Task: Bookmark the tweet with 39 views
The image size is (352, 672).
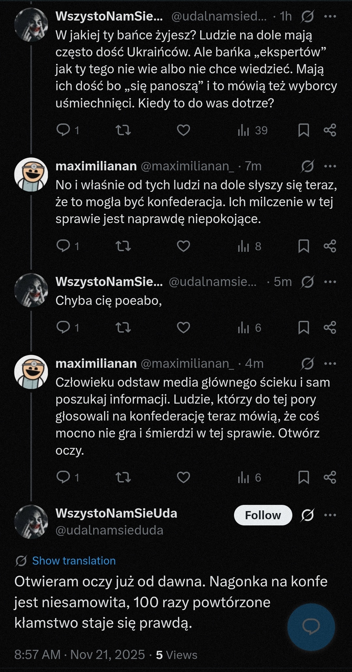Action: pos(303,130)
